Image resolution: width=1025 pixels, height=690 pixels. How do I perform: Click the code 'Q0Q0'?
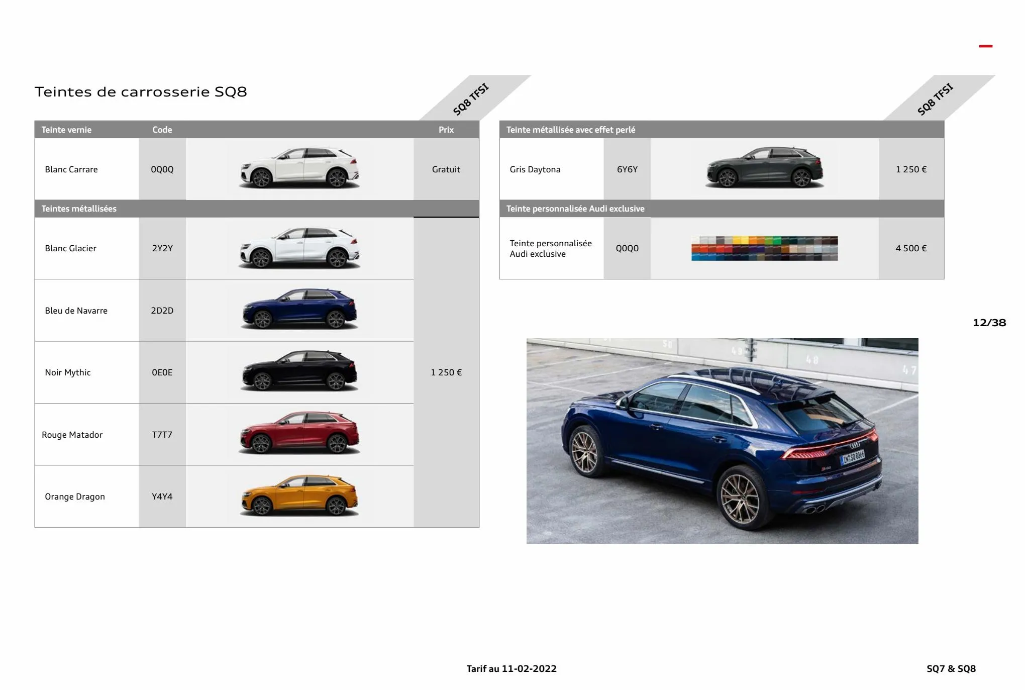[627, 248]
